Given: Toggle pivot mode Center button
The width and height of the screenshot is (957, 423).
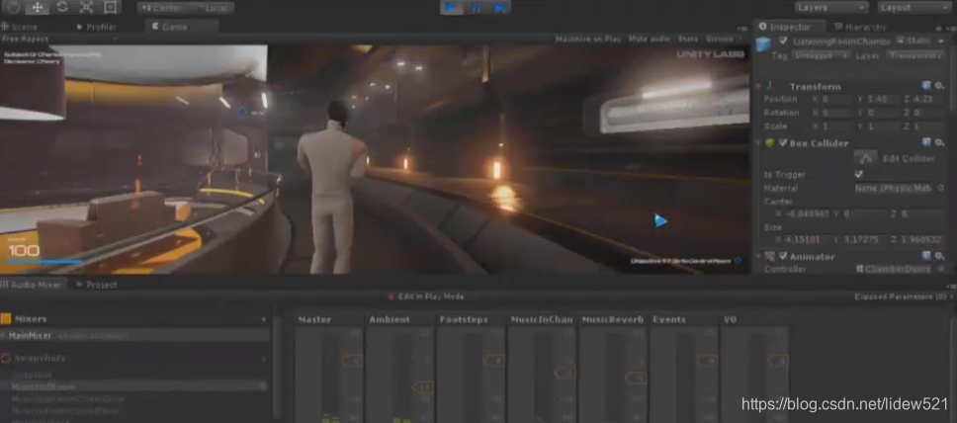Looking at the screenshot, I should 161,8.
